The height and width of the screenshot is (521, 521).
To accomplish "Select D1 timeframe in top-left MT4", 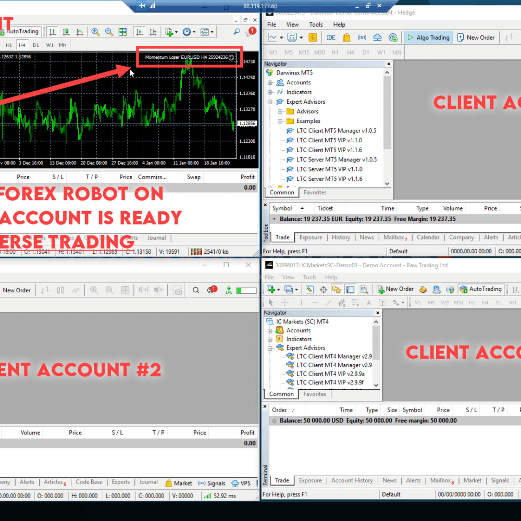I will 36,45.
